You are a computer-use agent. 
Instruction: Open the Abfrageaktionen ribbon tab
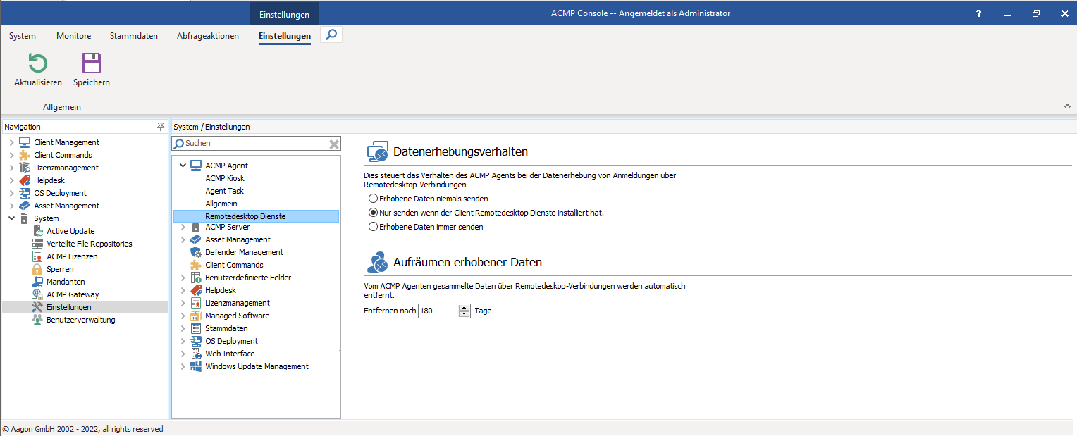[208, 36]
